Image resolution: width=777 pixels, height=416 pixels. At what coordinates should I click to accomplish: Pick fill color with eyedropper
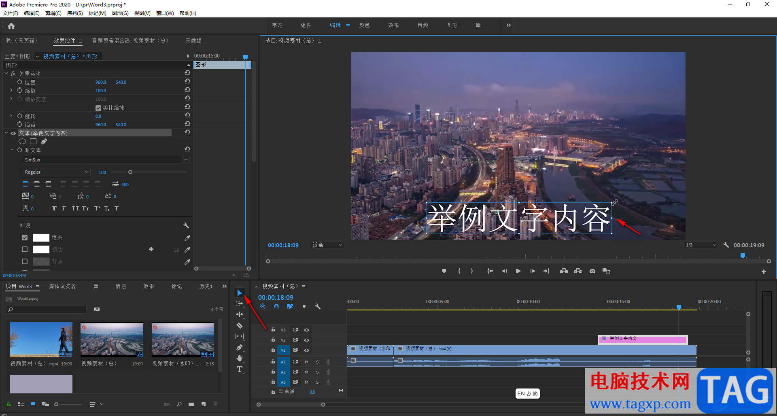[187, 238]
